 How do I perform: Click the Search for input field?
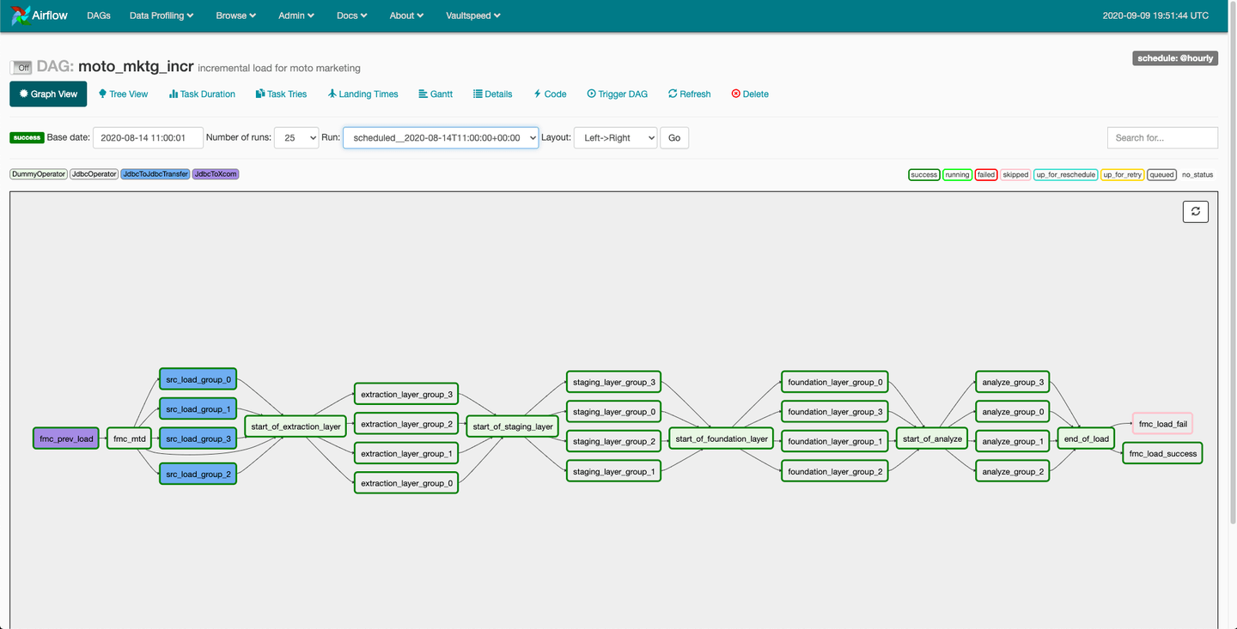click(x=1162, y=137)
